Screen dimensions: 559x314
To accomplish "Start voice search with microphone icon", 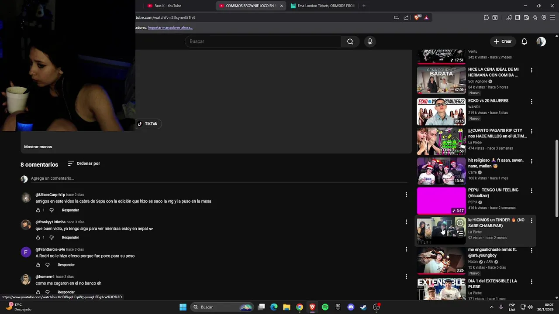I will pyautogui.click(x=370, y=41).
